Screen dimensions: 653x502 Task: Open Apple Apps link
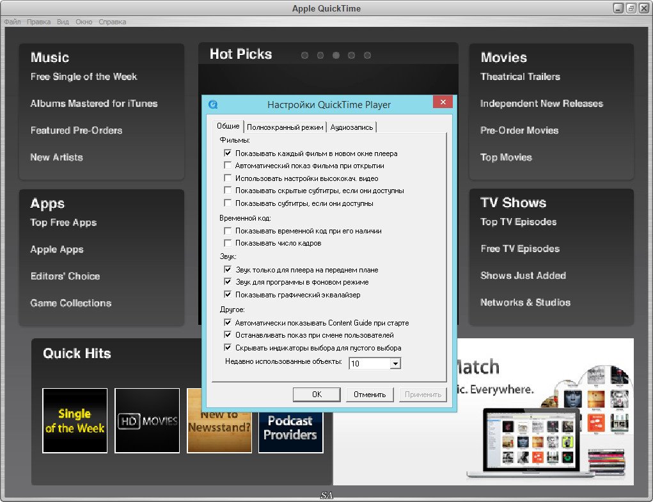pyautogui.click(x=57, y=249)
